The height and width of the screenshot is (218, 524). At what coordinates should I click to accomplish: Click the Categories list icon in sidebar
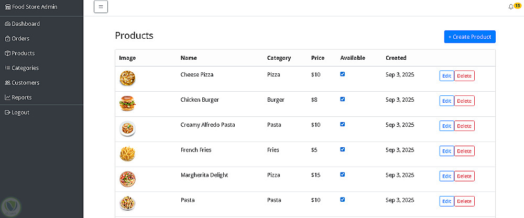[x=7, y=68]
